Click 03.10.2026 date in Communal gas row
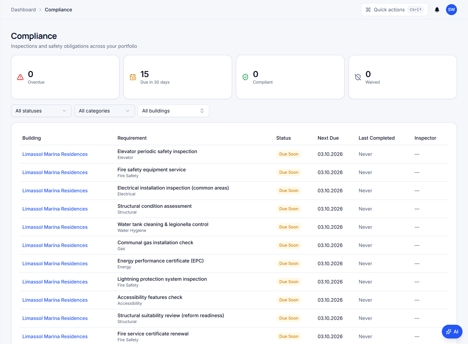The width and height of the screenshot is (468, 344). tap(330, 245)
